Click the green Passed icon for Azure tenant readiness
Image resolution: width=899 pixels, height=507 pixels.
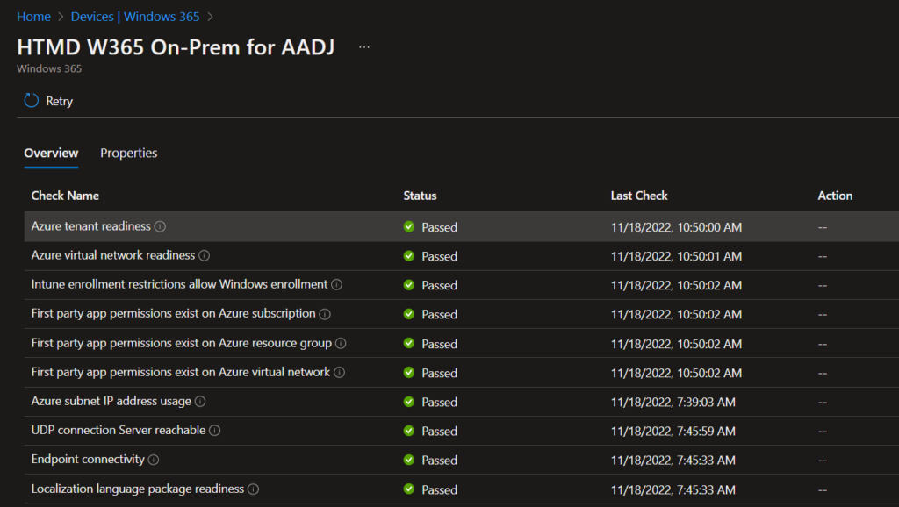tap(409, 226)
